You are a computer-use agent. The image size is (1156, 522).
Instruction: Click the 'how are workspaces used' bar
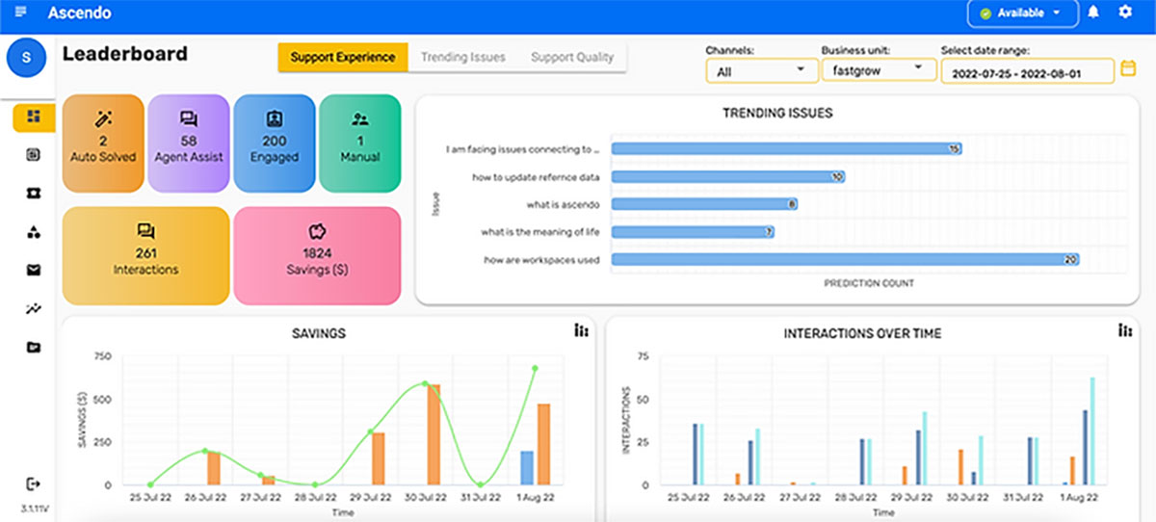tap(845, 260)
